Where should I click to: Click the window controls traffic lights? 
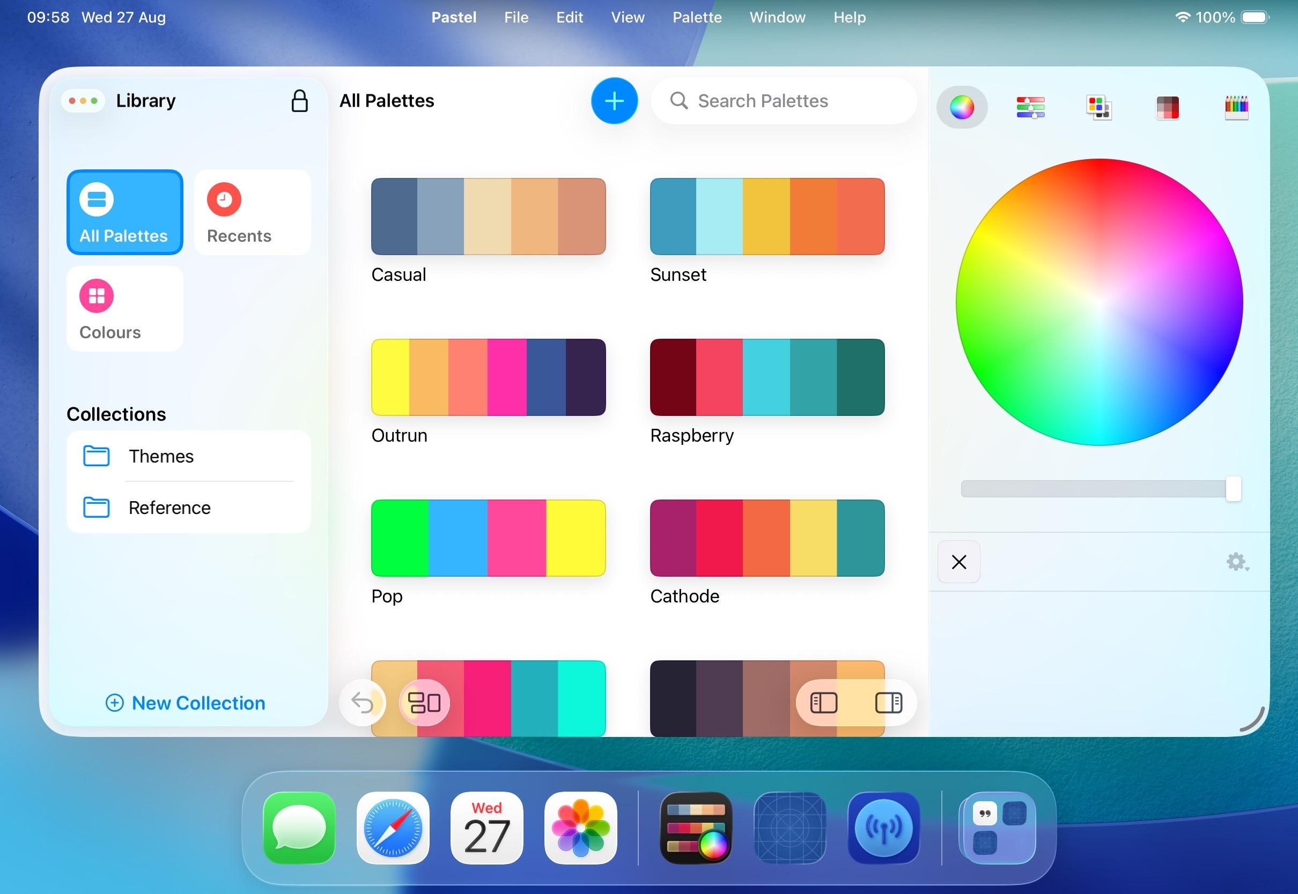tap(83, 101)
